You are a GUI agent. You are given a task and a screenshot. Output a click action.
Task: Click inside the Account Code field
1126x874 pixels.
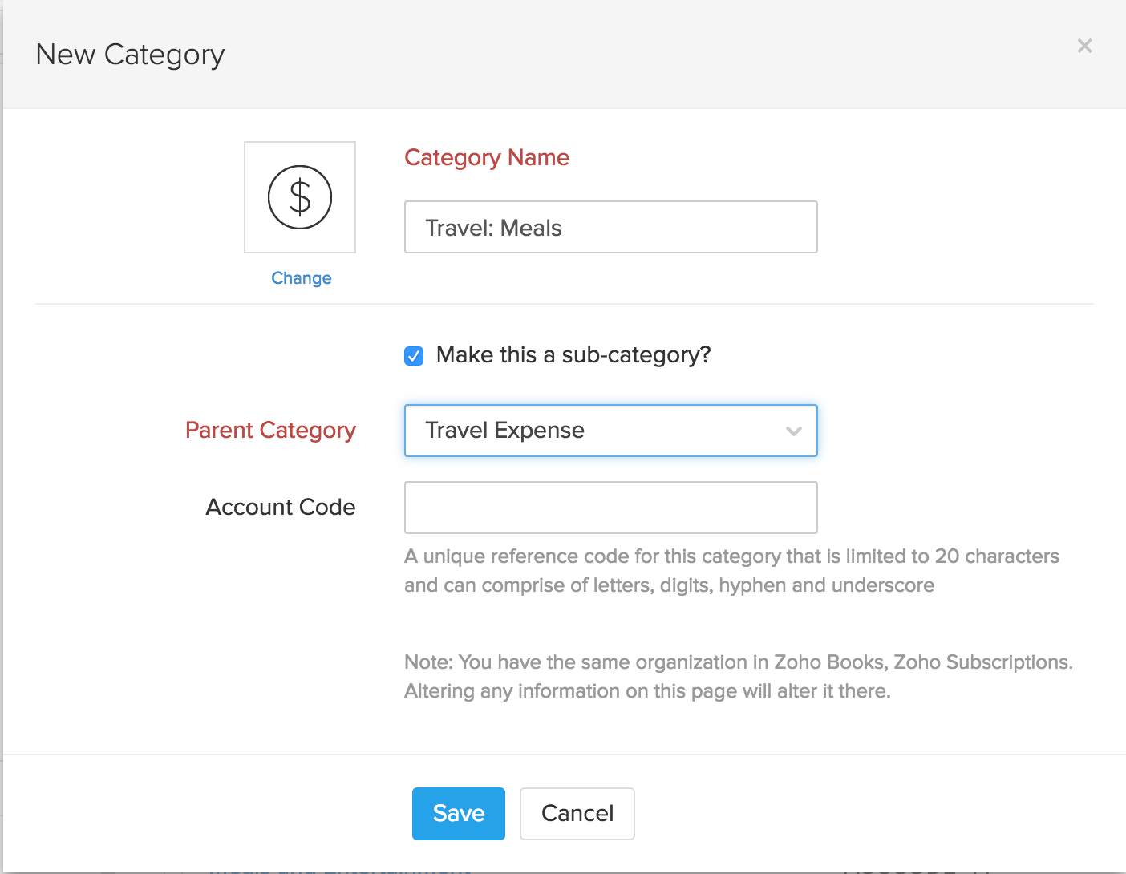click(x=610, y=507)
